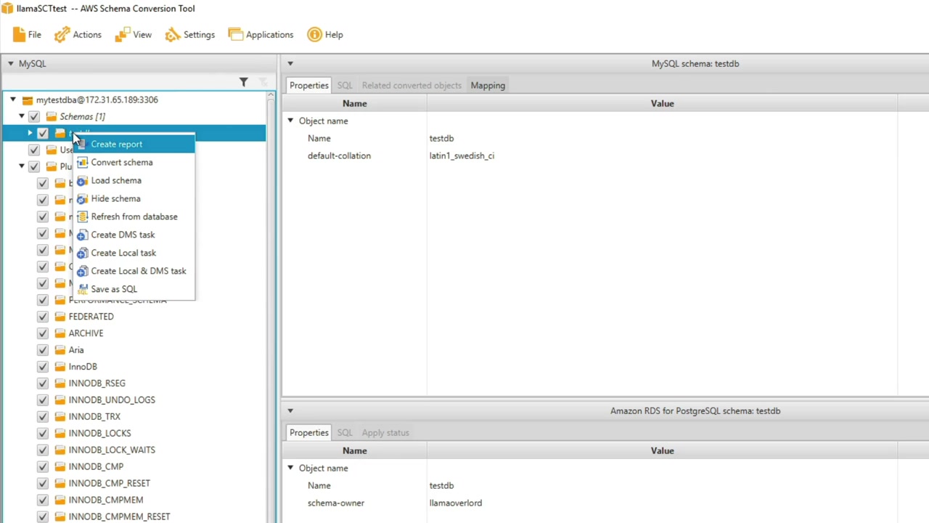Click the ARCHIVE folder icon
The height and width of the screenshot is (523, 929).
point(60,333)
